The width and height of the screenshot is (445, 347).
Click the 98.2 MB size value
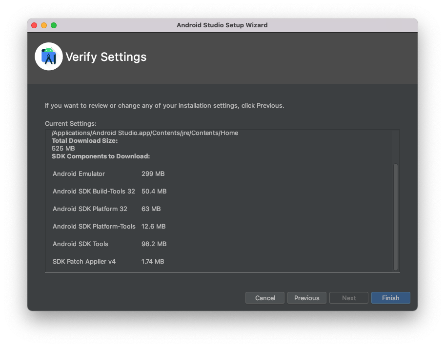(x=154, y=244)
